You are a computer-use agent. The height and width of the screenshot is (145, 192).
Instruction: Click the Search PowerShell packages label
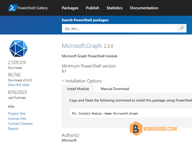click(x=85, y=20)
